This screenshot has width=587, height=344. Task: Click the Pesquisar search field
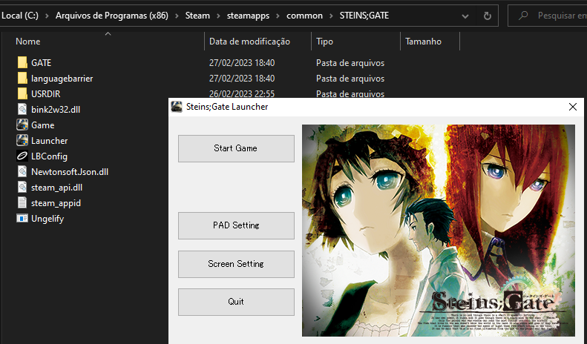coord(548,16)
